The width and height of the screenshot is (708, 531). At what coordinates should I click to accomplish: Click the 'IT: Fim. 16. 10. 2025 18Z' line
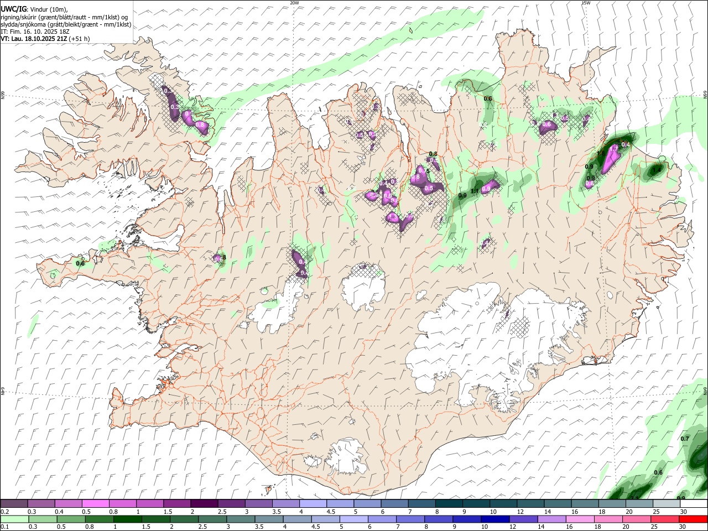tap(35, 32)
